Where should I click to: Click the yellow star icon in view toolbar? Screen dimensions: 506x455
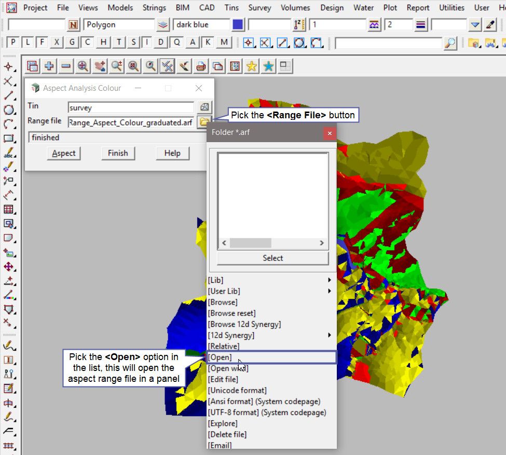(x=251, y=66)
